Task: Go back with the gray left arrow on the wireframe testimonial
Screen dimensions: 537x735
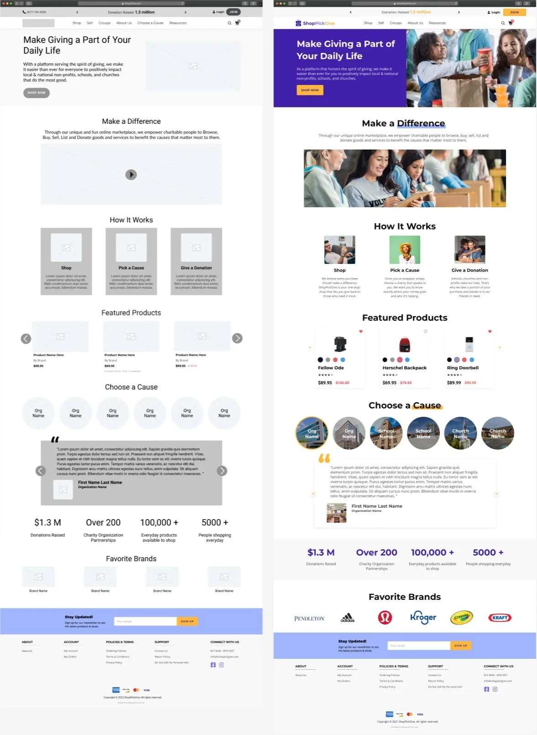Action: tap(41, 471)
